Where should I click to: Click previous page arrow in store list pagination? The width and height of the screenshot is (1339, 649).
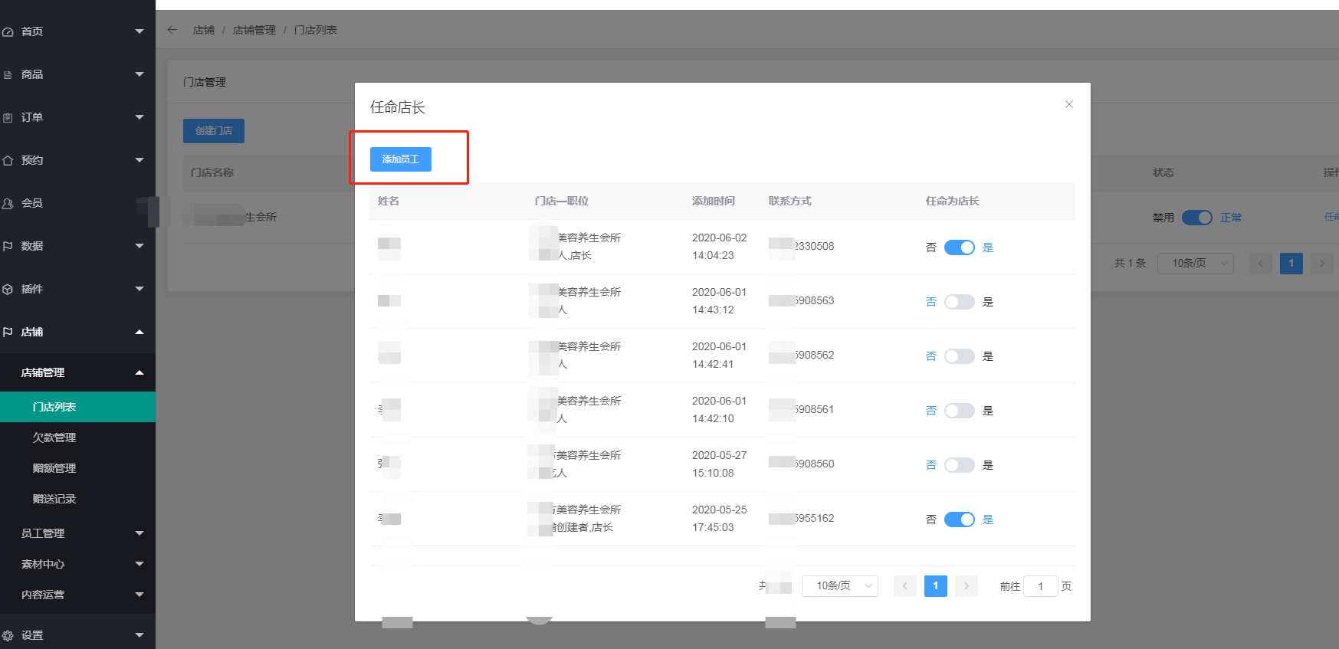coord(1260,264)
